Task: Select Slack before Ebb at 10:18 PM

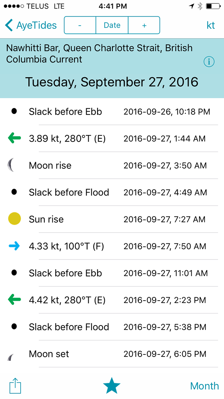Action: (x=112, y=111)
